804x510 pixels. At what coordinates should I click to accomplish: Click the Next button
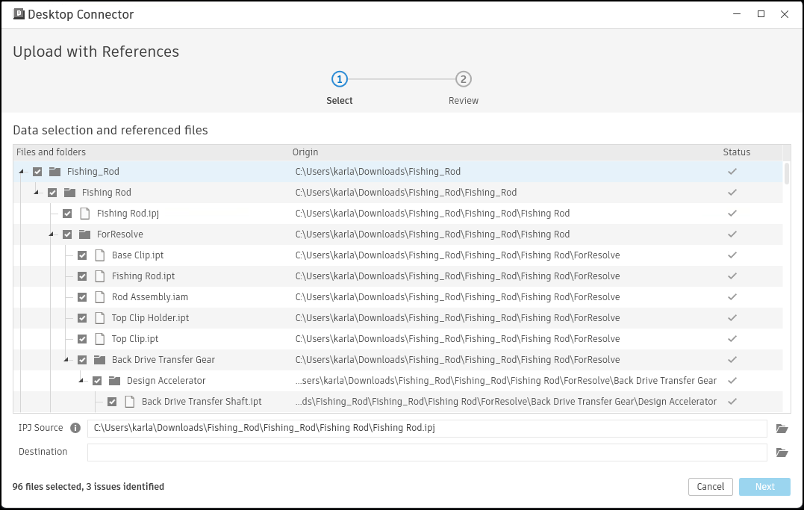764,487
